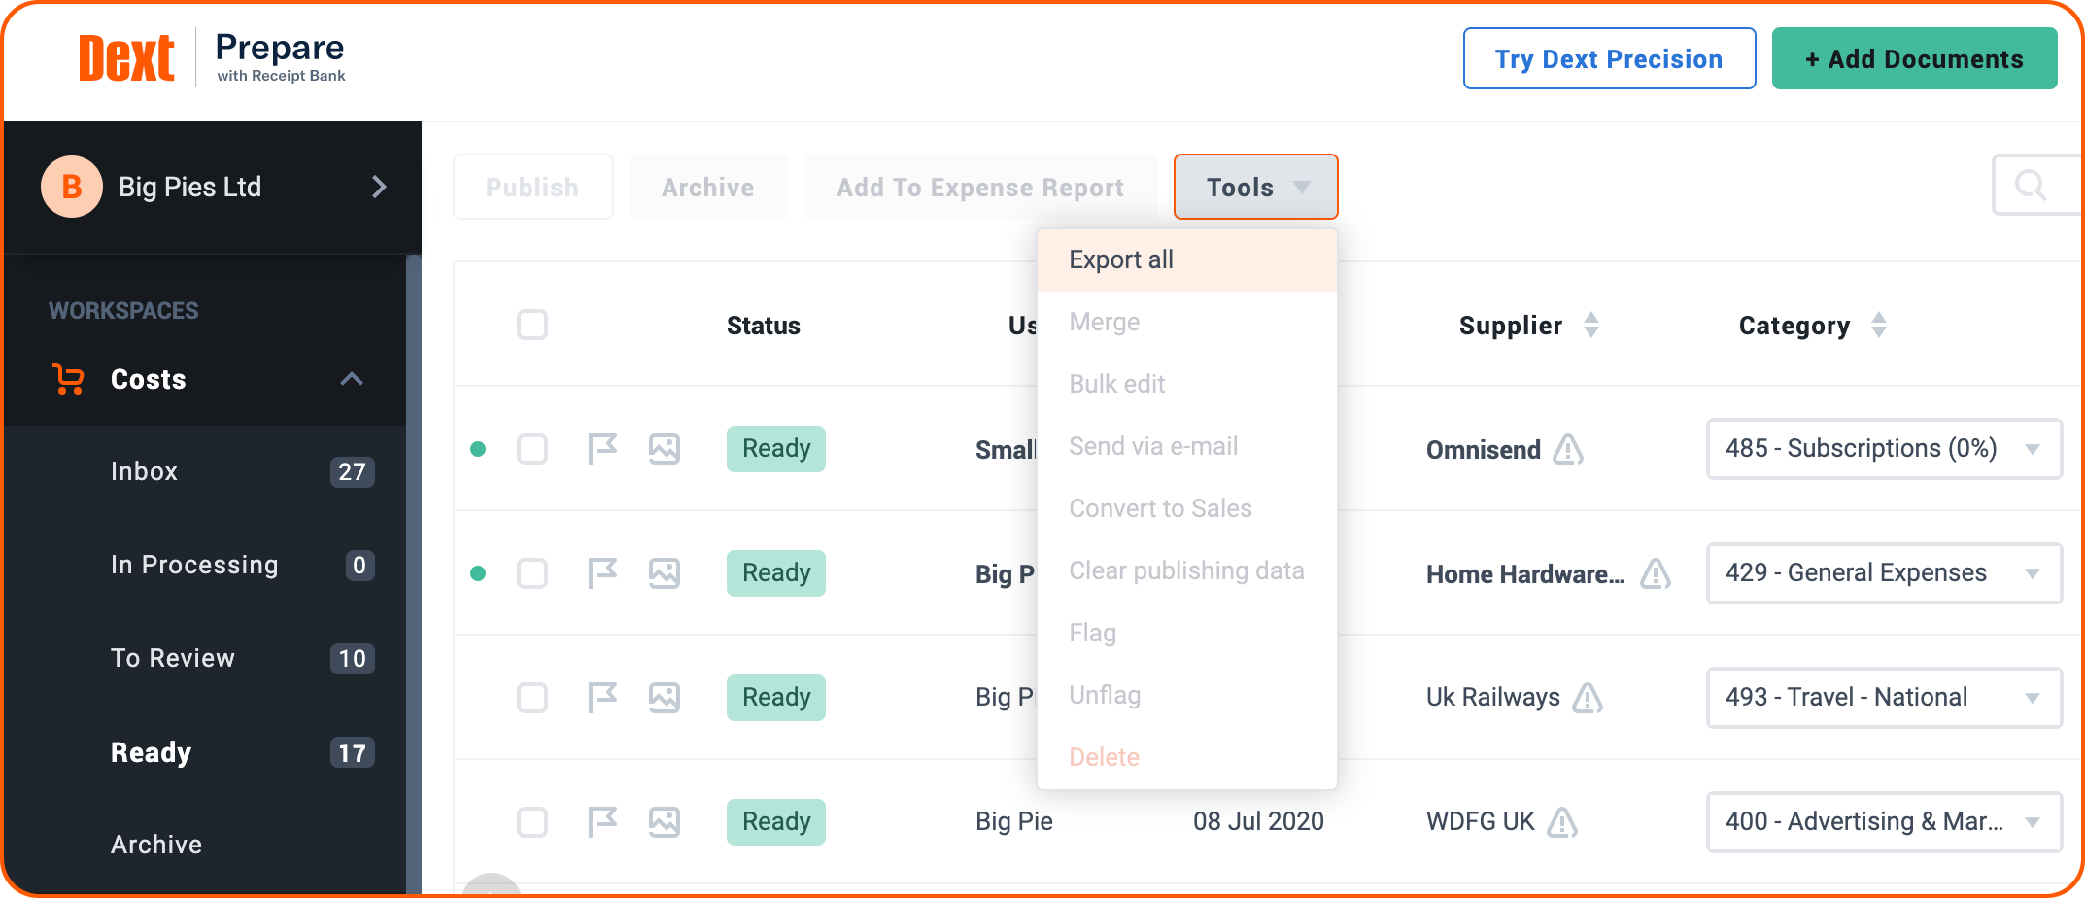Choose Delete from Tools menu
This screenshot has width=2085, height=898.
click(1187, 758)
